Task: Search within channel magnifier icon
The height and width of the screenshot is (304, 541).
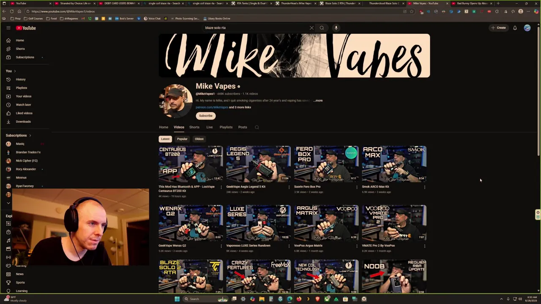Action: (x=257, y=127)
